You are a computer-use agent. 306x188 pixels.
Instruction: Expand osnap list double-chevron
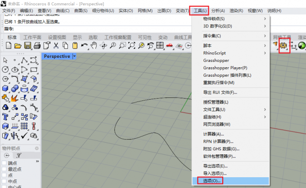pos(37,162)
